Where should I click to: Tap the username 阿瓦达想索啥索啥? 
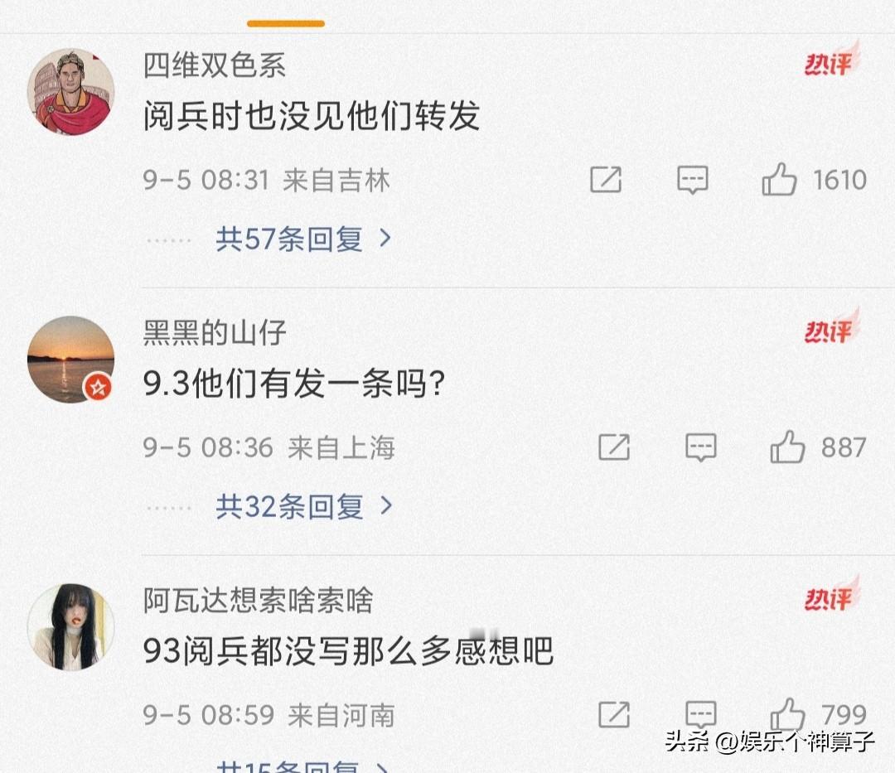pyautogui.click(x=258, y=600)
